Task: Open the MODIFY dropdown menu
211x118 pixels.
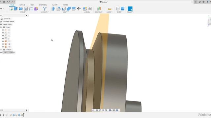Action: [66, 12]
